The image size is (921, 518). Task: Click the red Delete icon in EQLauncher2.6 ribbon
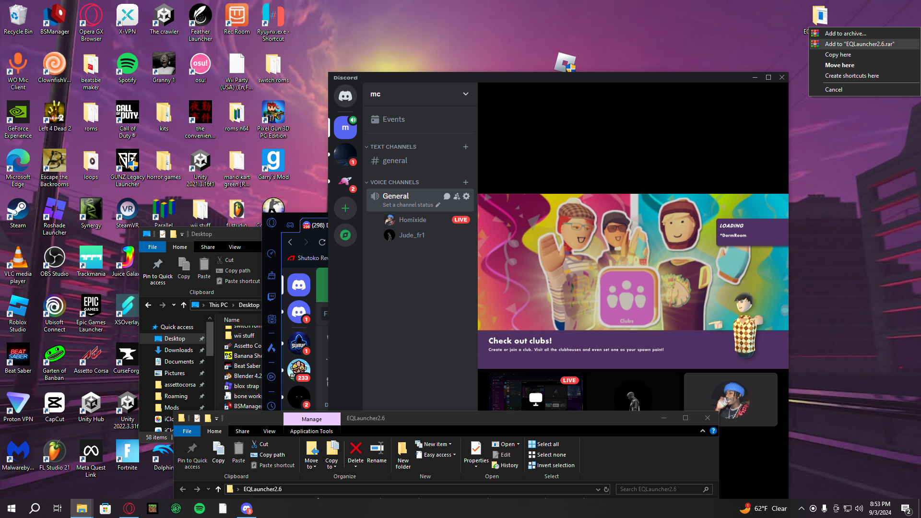click(x=355, y=452)
